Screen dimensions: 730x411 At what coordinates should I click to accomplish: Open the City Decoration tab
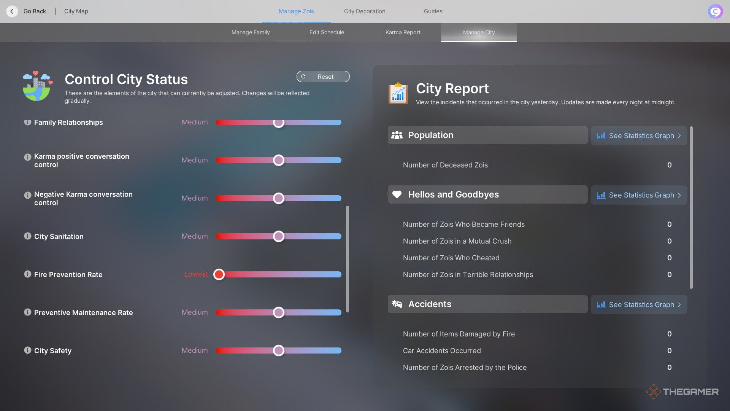tap(365, 11)
